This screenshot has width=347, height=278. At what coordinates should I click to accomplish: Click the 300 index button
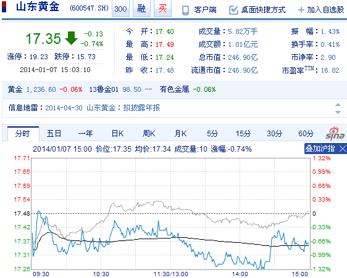pos(120,9)
